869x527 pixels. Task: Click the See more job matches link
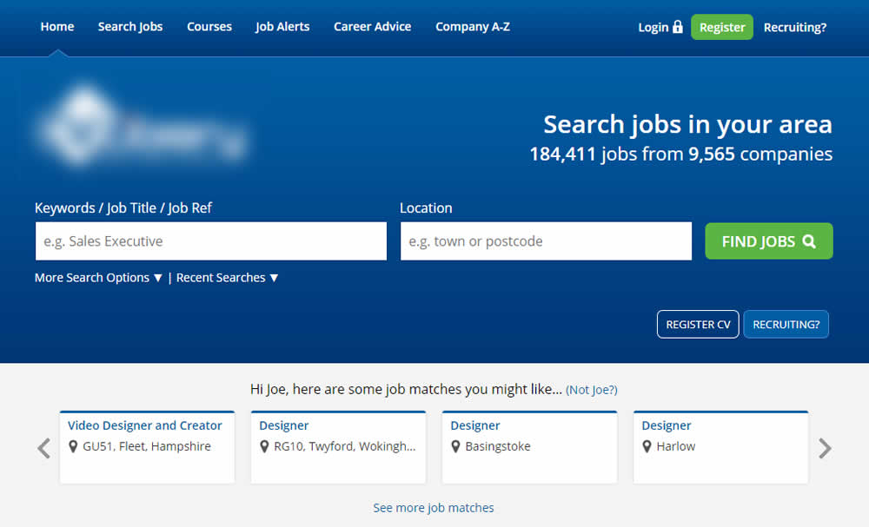(x=434, y=508)
